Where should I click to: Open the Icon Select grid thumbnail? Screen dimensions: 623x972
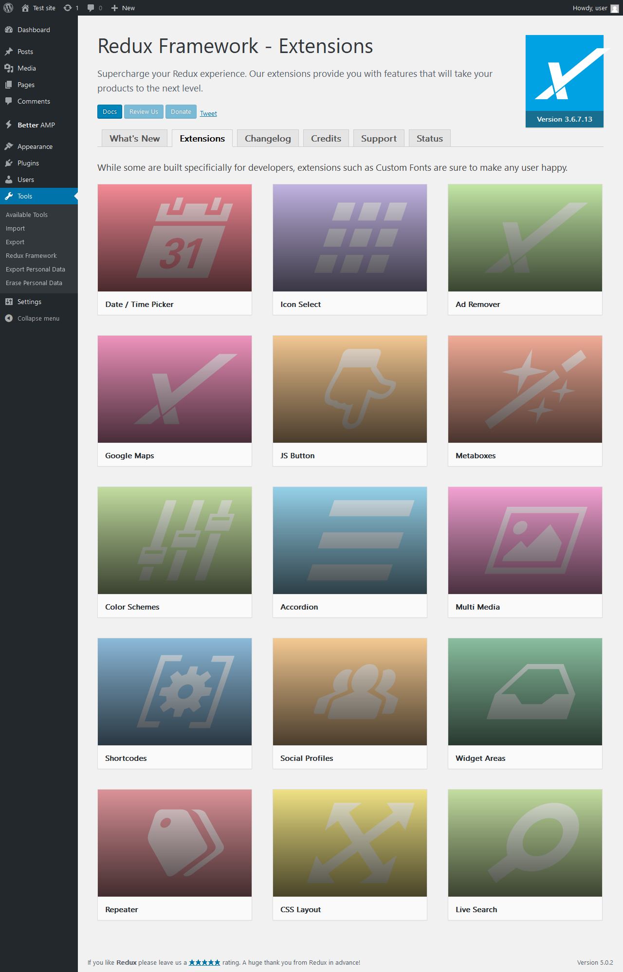[350, 238]
